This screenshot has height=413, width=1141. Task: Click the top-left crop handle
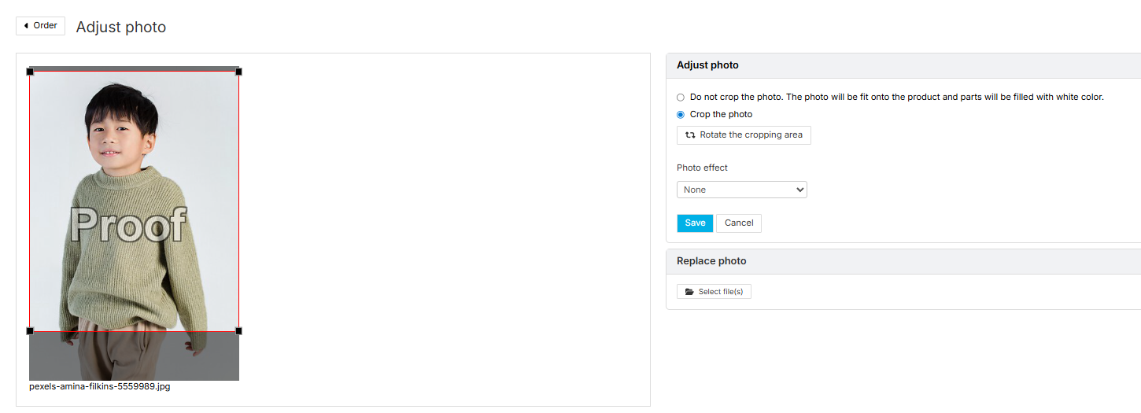click(30, 72)
